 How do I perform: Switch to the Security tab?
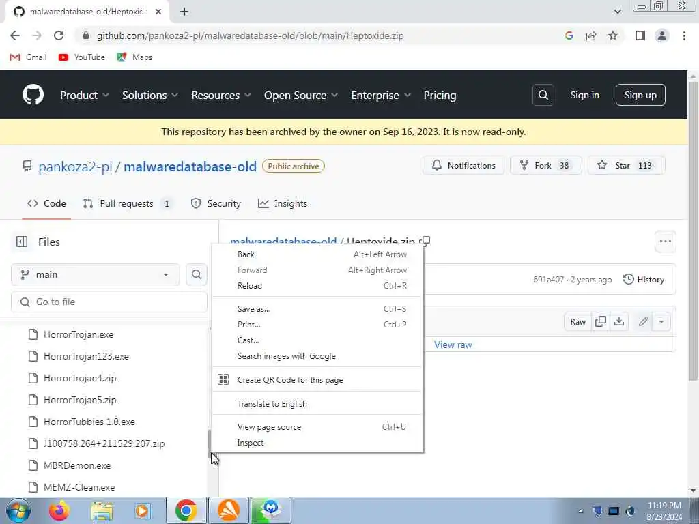click(216, 203)
